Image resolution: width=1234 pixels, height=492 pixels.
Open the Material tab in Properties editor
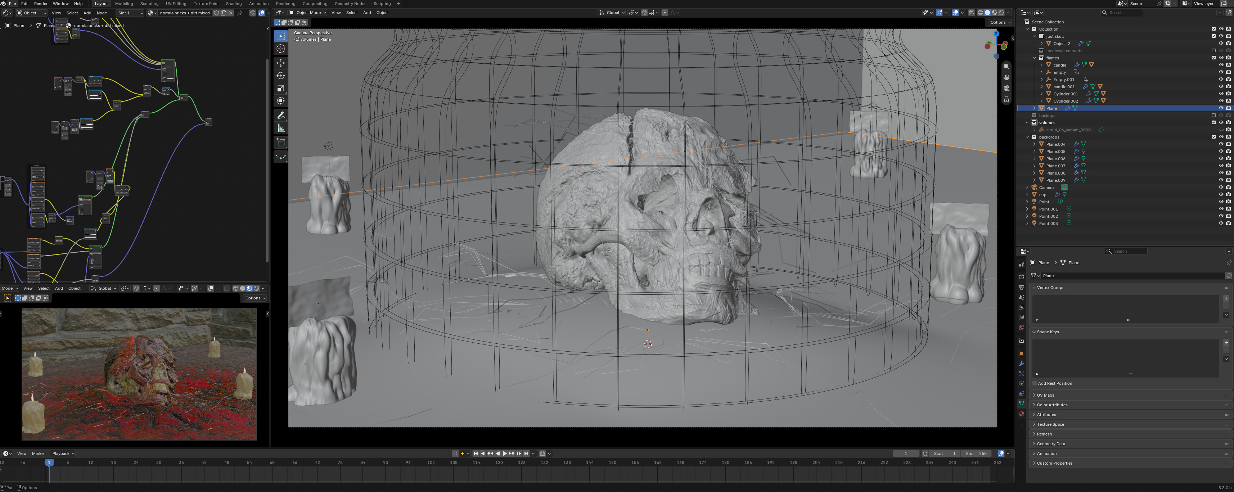[x=1021, y=414]
